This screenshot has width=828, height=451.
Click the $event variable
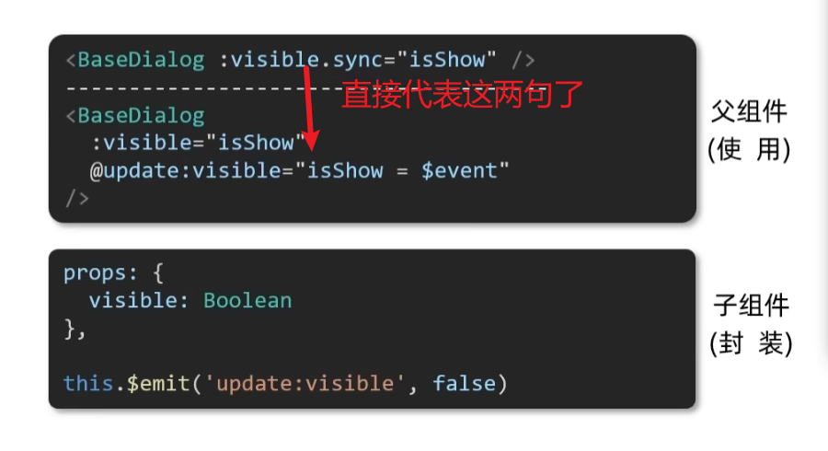459,171
